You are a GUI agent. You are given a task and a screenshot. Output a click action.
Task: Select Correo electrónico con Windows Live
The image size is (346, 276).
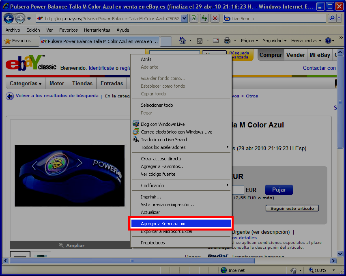point(181,132)
